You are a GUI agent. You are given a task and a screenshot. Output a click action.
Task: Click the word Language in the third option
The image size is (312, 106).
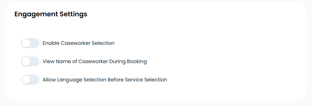point(70,80)
